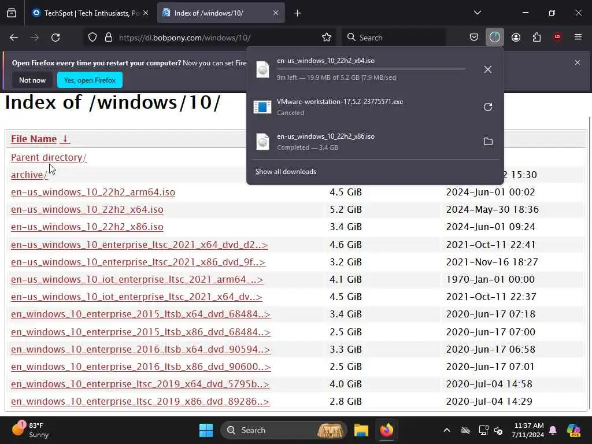Close the Index of /windows/10/ tab

click(x=276, y=13)
